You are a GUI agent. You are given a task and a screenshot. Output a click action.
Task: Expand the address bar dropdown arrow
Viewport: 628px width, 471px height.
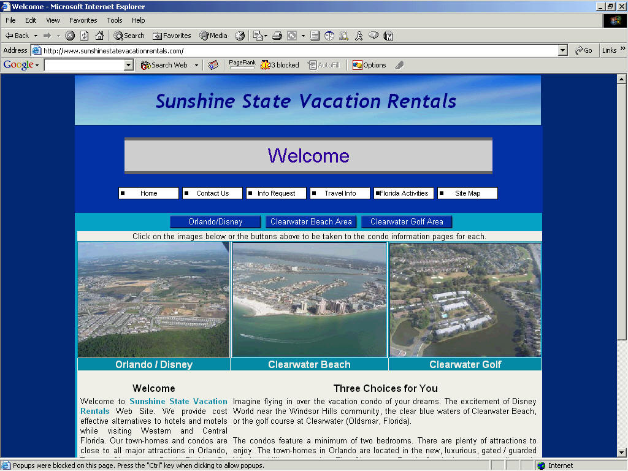563,51
